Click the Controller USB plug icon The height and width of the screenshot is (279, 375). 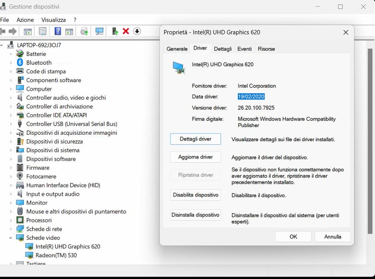click(20, 124)
